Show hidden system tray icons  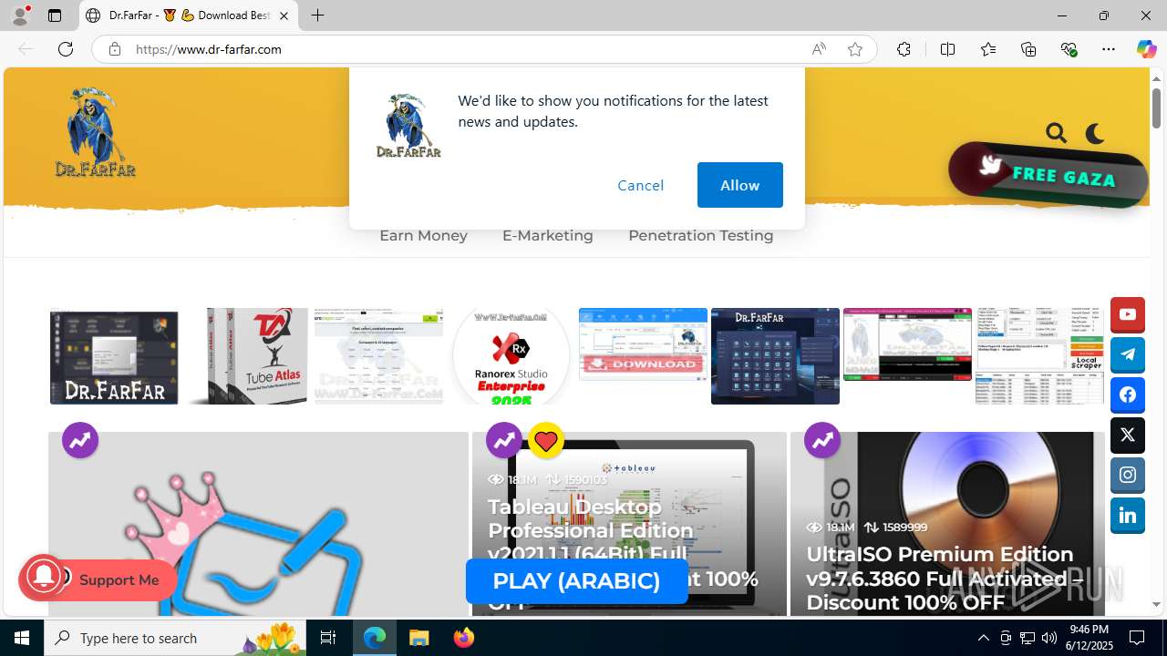click(984, 638)
